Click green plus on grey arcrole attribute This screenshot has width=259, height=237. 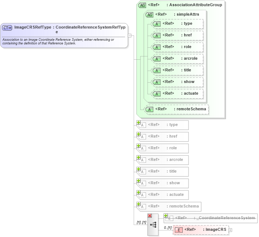tap(138, 157)
